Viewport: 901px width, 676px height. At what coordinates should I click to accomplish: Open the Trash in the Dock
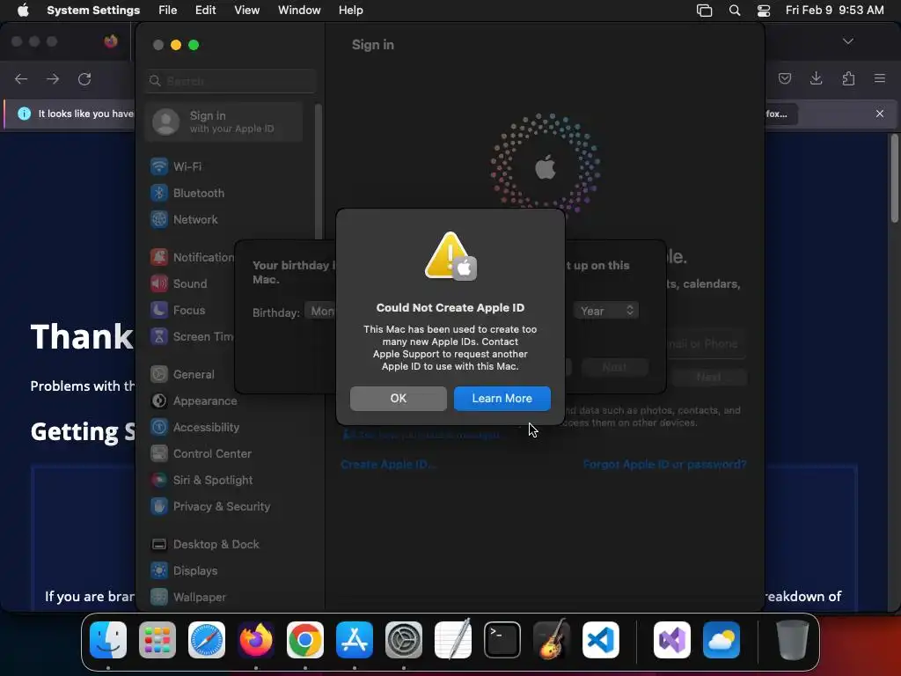[x=793, y=640]
